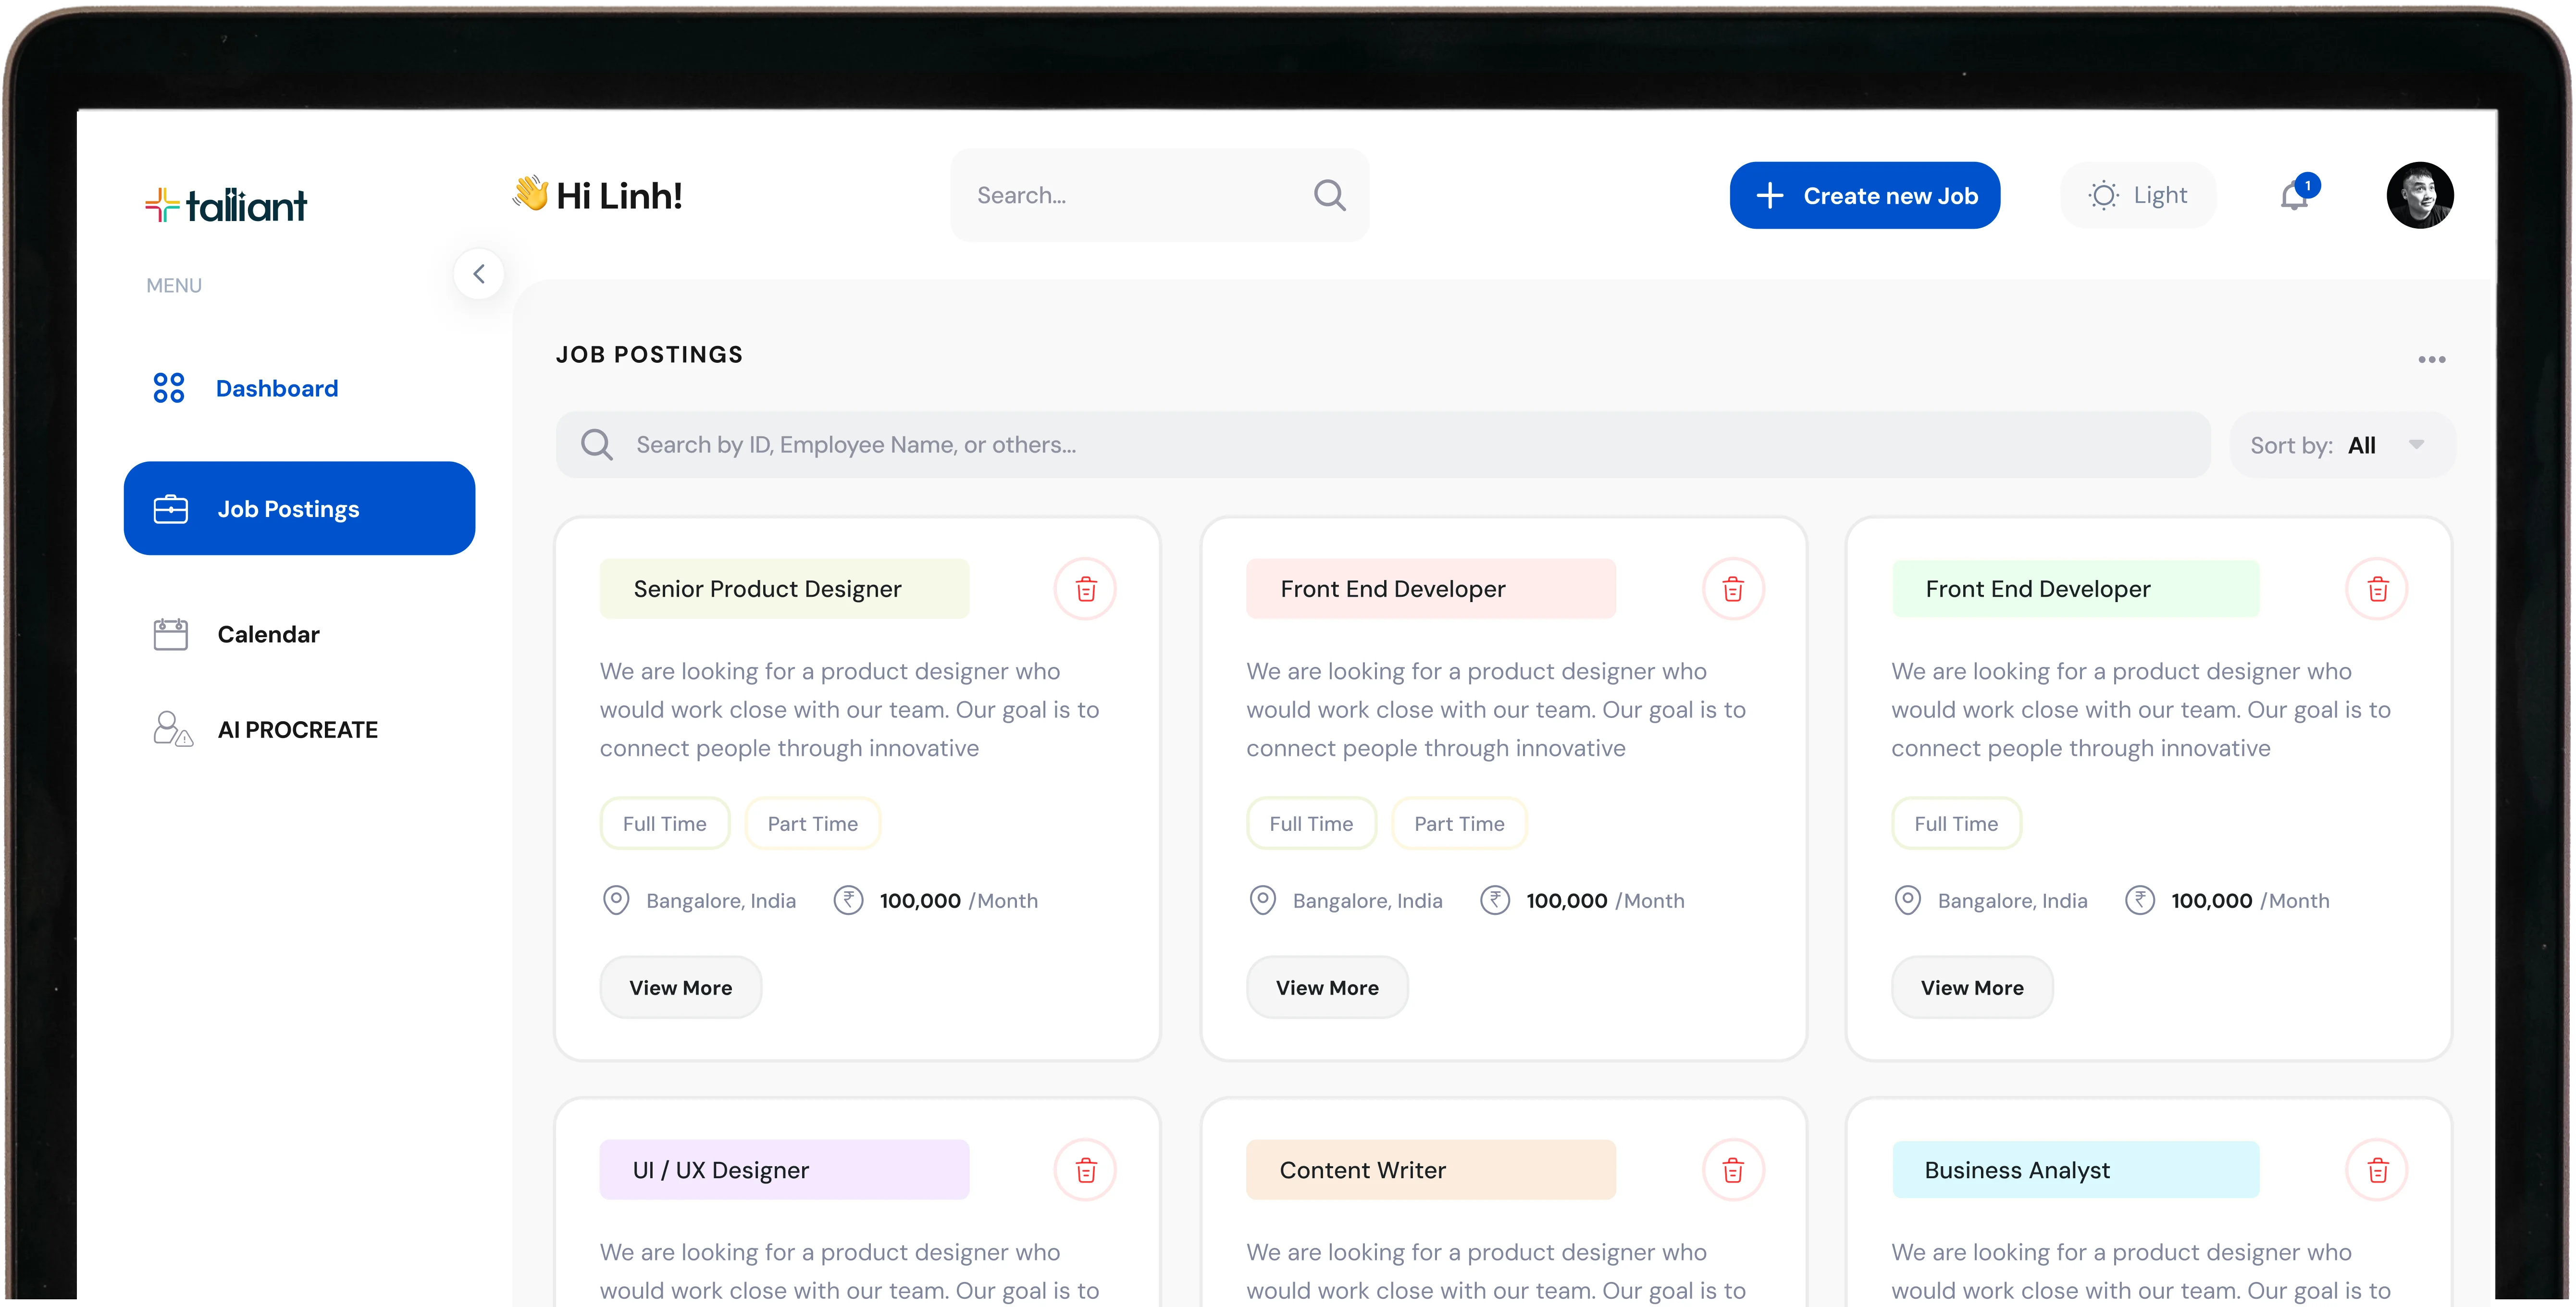Delete the pink Front End Developer posting
The height and width of the screenshot is (1307, 2576).
(1733, 589)
